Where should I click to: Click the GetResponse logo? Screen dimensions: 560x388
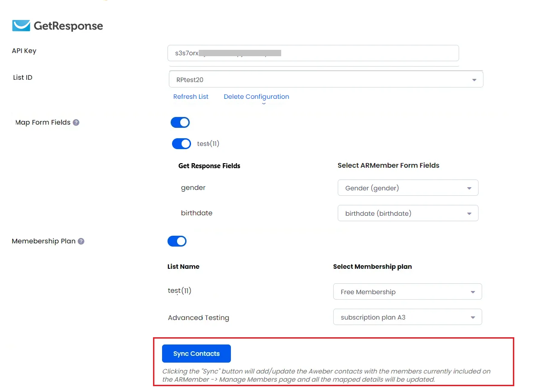pos(57,26)
